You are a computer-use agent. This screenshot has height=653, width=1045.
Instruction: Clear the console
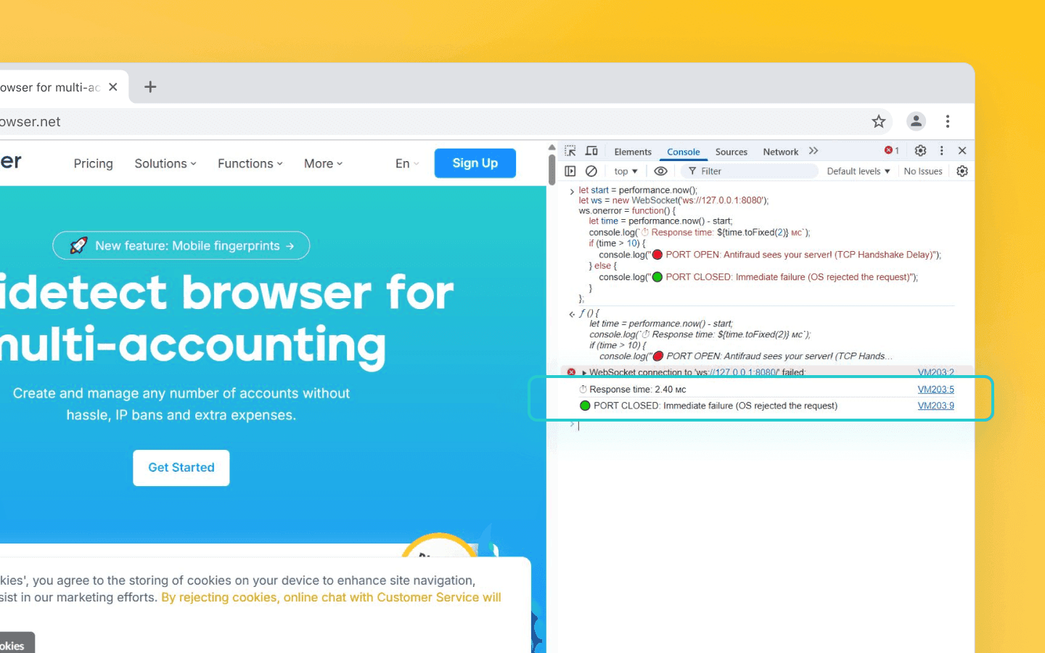(591, 171)
